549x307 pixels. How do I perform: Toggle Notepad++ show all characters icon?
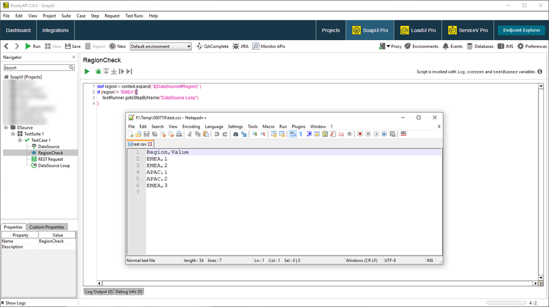point(301,134)
